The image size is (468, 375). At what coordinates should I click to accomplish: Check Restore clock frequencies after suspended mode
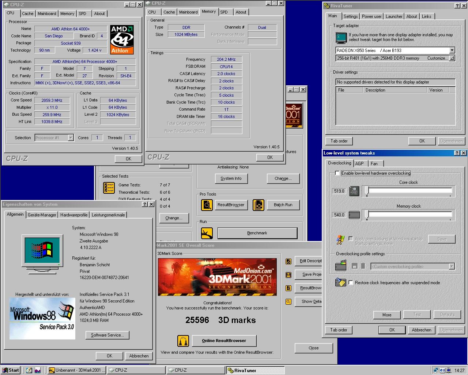pyautogui.click(x=351, y=283)
